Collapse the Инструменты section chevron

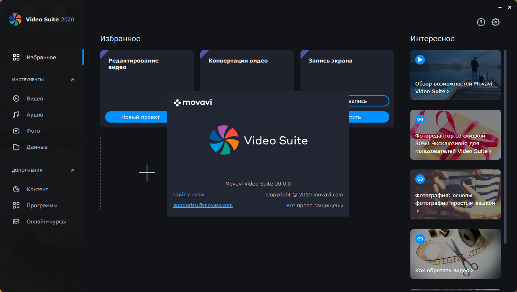tap(73, 79)
